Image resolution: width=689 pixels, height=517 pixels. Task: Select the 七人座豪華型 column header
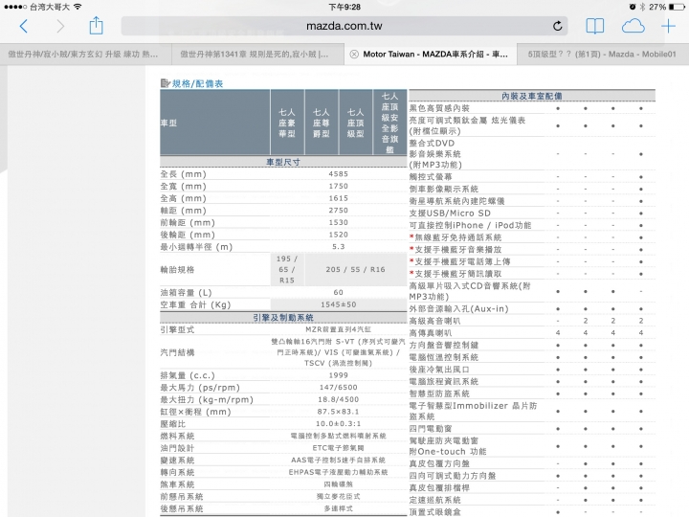(x=287, y=123)
